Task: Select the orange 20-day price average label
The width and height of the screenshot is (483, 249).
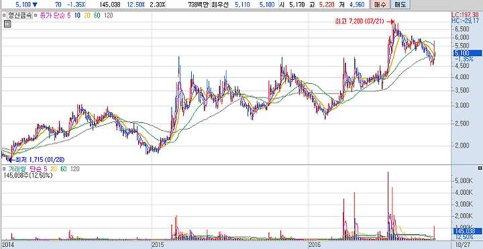Action: coord(87,15)
